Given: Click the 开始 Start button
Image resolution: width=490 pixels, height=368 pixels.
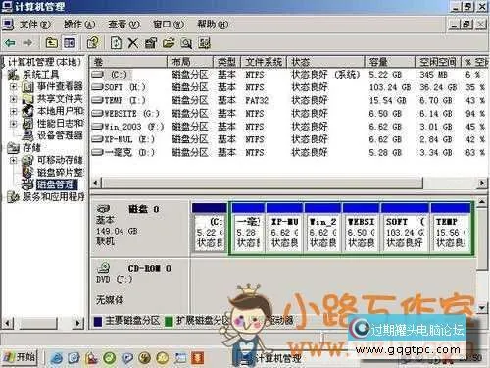Looking at the screenshot, I should [x=20, y=357].
